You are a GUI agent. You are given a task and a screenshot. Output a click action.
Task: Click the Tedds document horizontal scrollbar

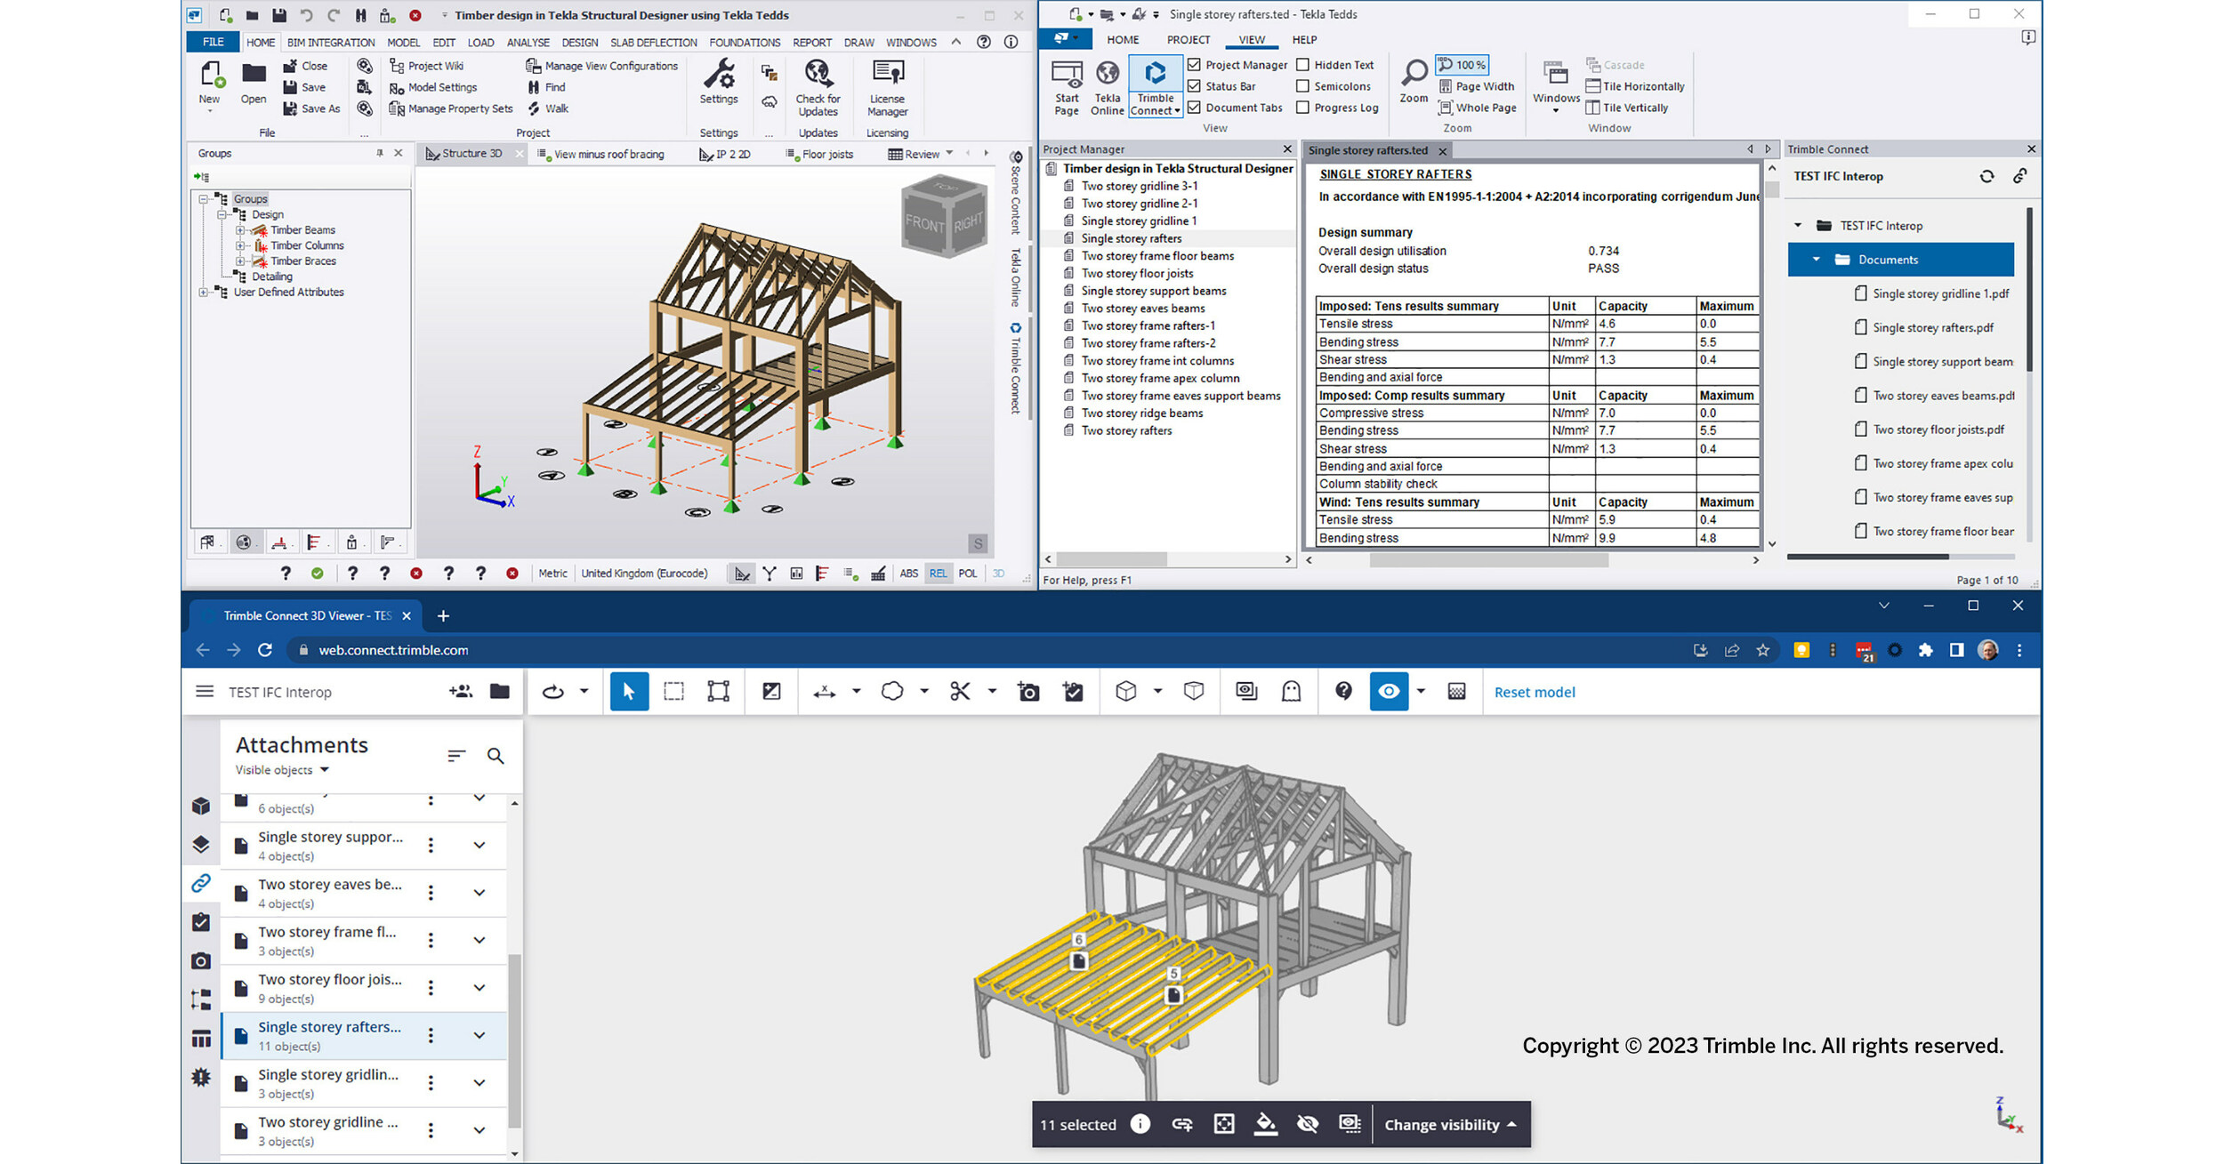tap(1489, 560)
